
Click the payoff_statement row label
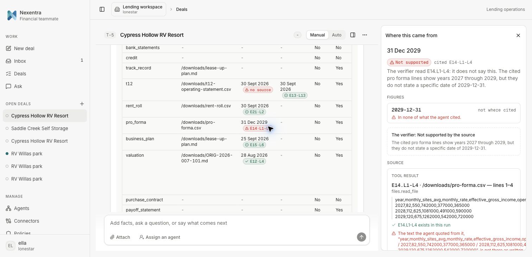pos(143,210)
